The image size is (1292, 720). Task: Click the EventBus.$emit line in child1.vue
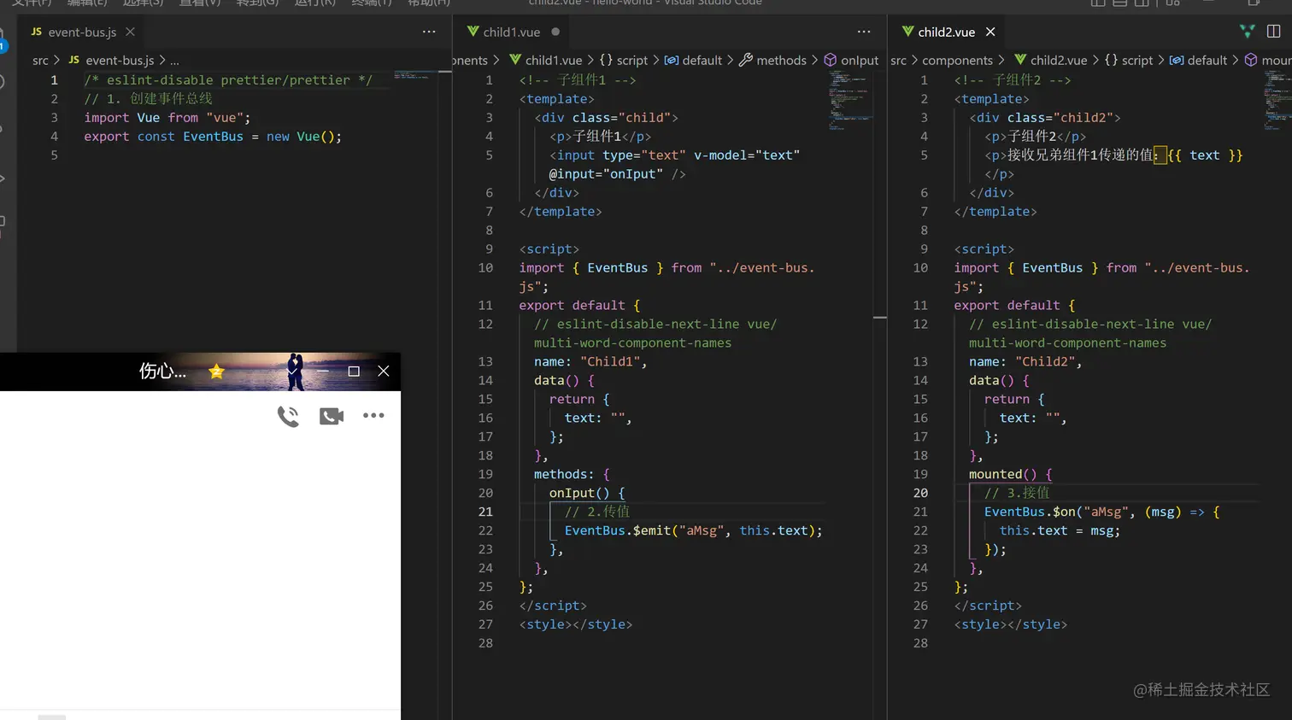(693, 531)
